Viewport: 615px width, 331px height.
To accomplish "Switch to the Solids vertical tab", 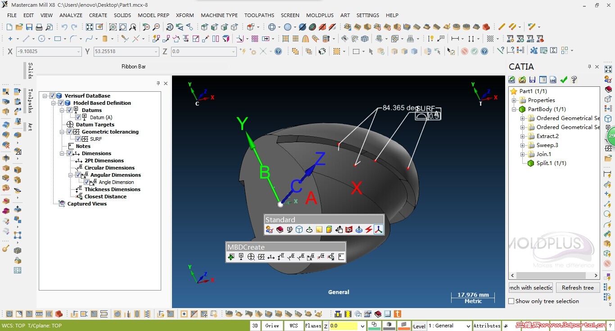I will click(30, 71).
